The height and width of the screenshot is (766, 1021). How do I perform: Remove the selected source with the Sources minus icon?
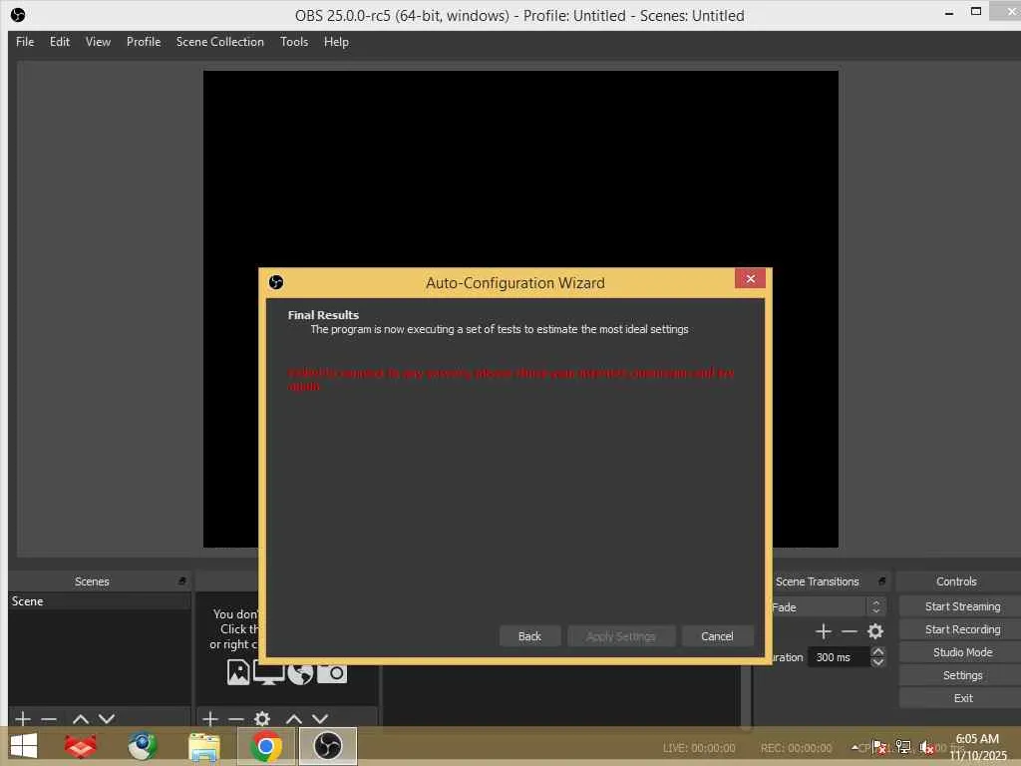[235, 719]
